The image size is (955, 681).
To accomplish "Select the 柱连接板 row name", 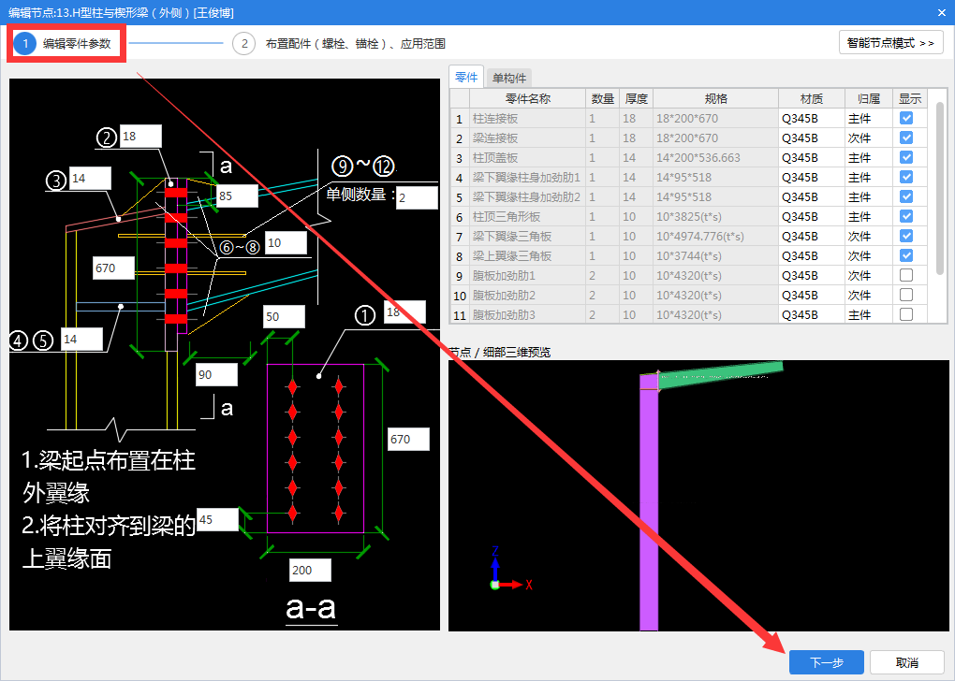I will (527, 118).
